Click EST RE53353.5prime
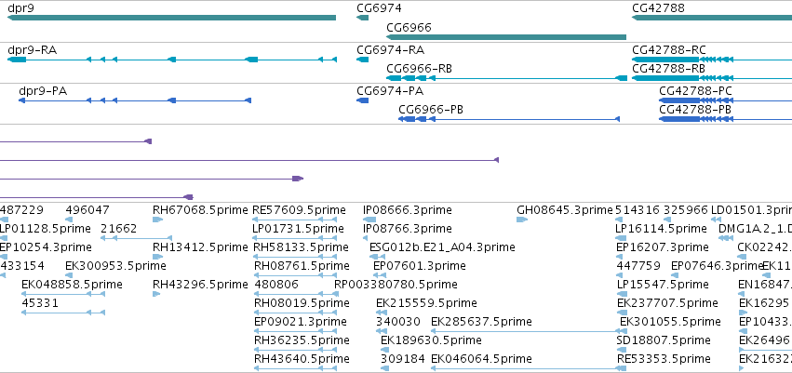 click(x=664, y=359)
